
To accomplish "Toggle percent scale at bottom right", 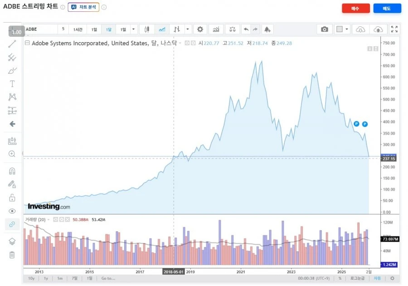I will point(340,278).
